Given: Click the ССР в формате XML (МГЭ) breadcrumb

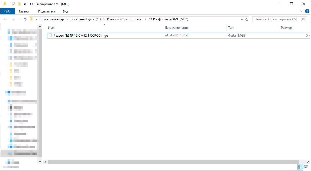Looking at the screenshot, I should point(169,19).
